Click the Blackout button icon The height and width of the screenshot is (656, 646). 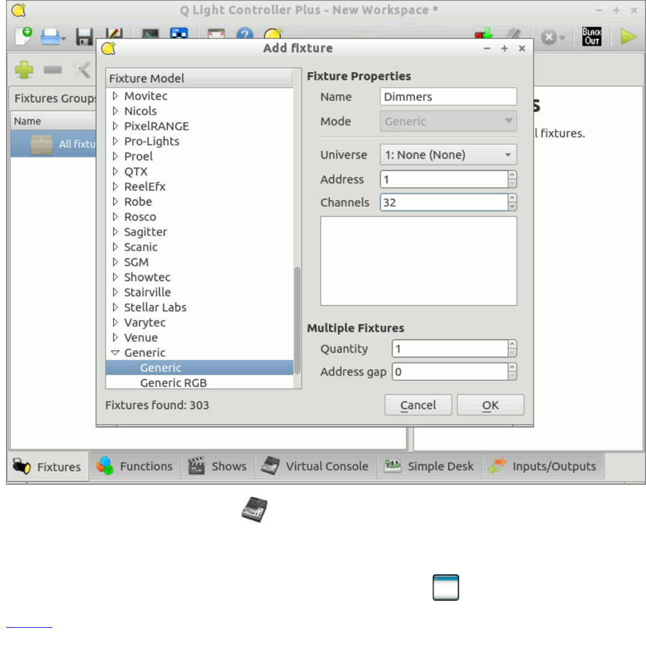point(591,37)
